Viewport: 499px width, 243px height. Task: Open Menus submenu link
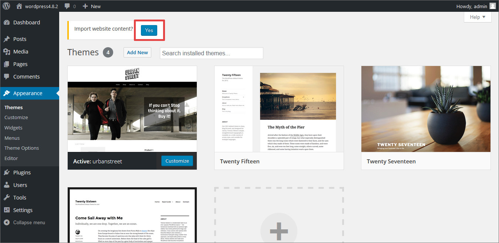coord(12,138)
